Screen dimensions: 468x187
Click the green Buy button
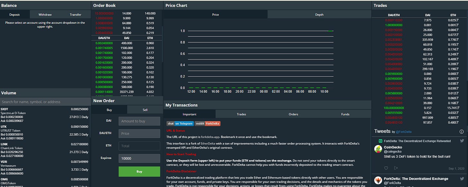pos(139,172)
